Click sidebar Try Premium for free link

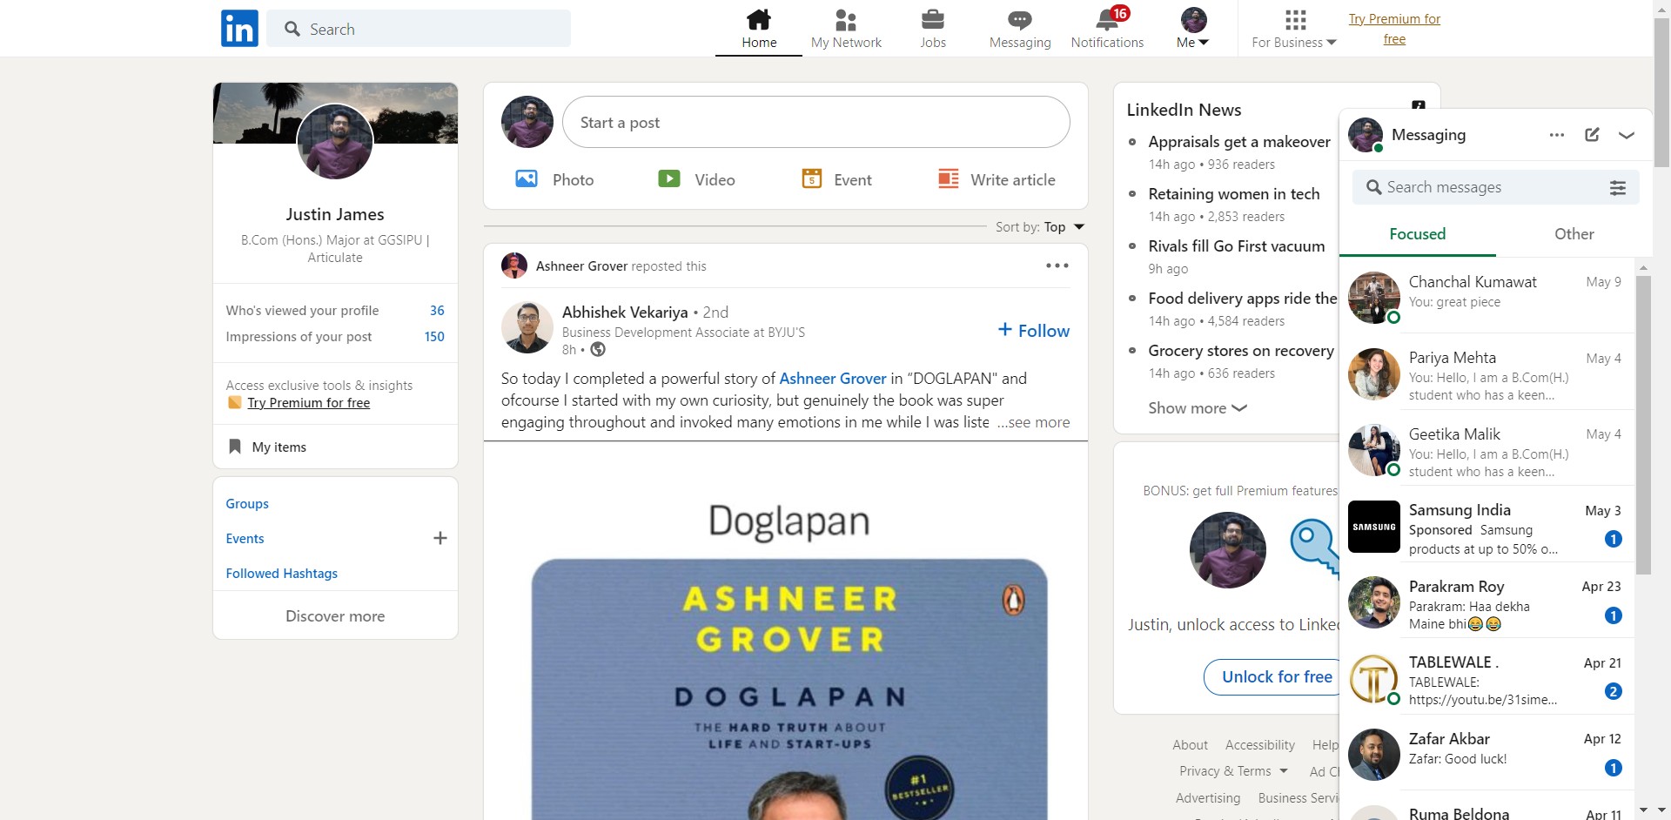click(x=309, y=403)
